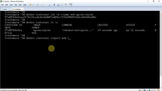Click the VMware app icon in title bar
Viewport: 162px width, 91px height.
point(1,1)
